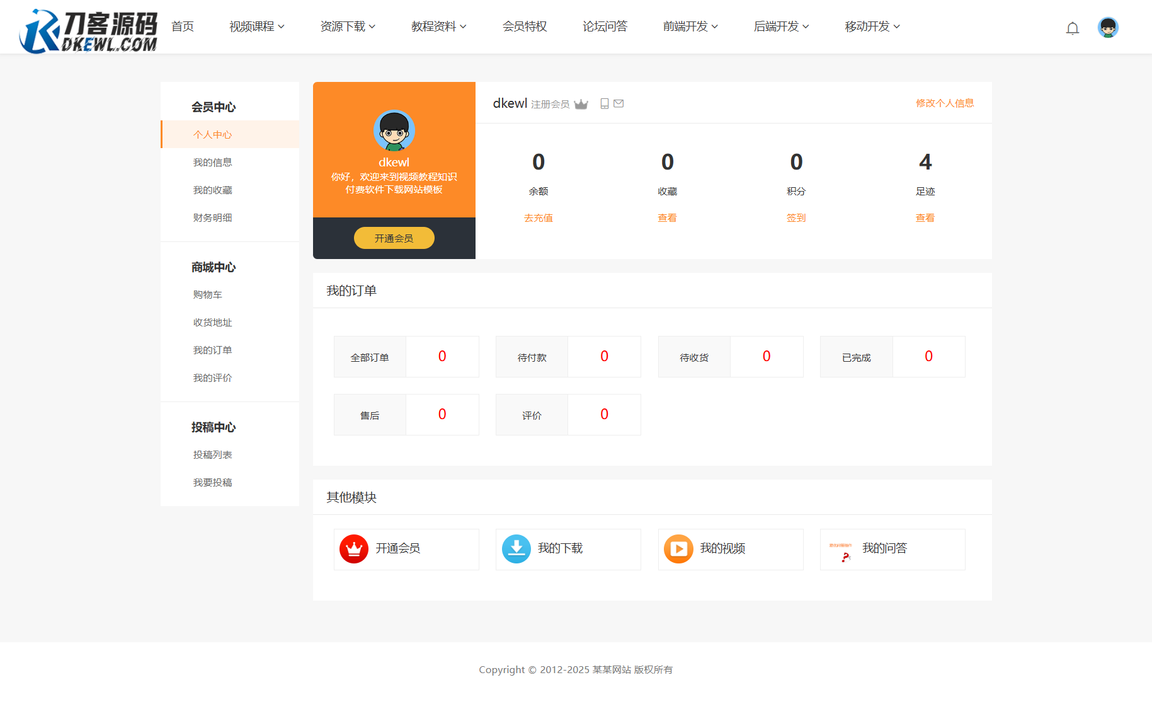Open the avatar menu at top right
Screen dimensions: 1152x721
click(1107, 27)
